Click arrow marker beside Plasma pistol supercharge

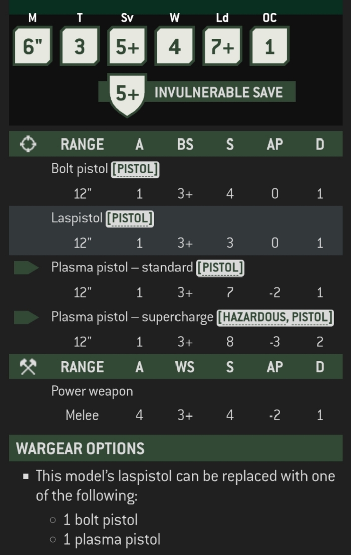(26, 317)
